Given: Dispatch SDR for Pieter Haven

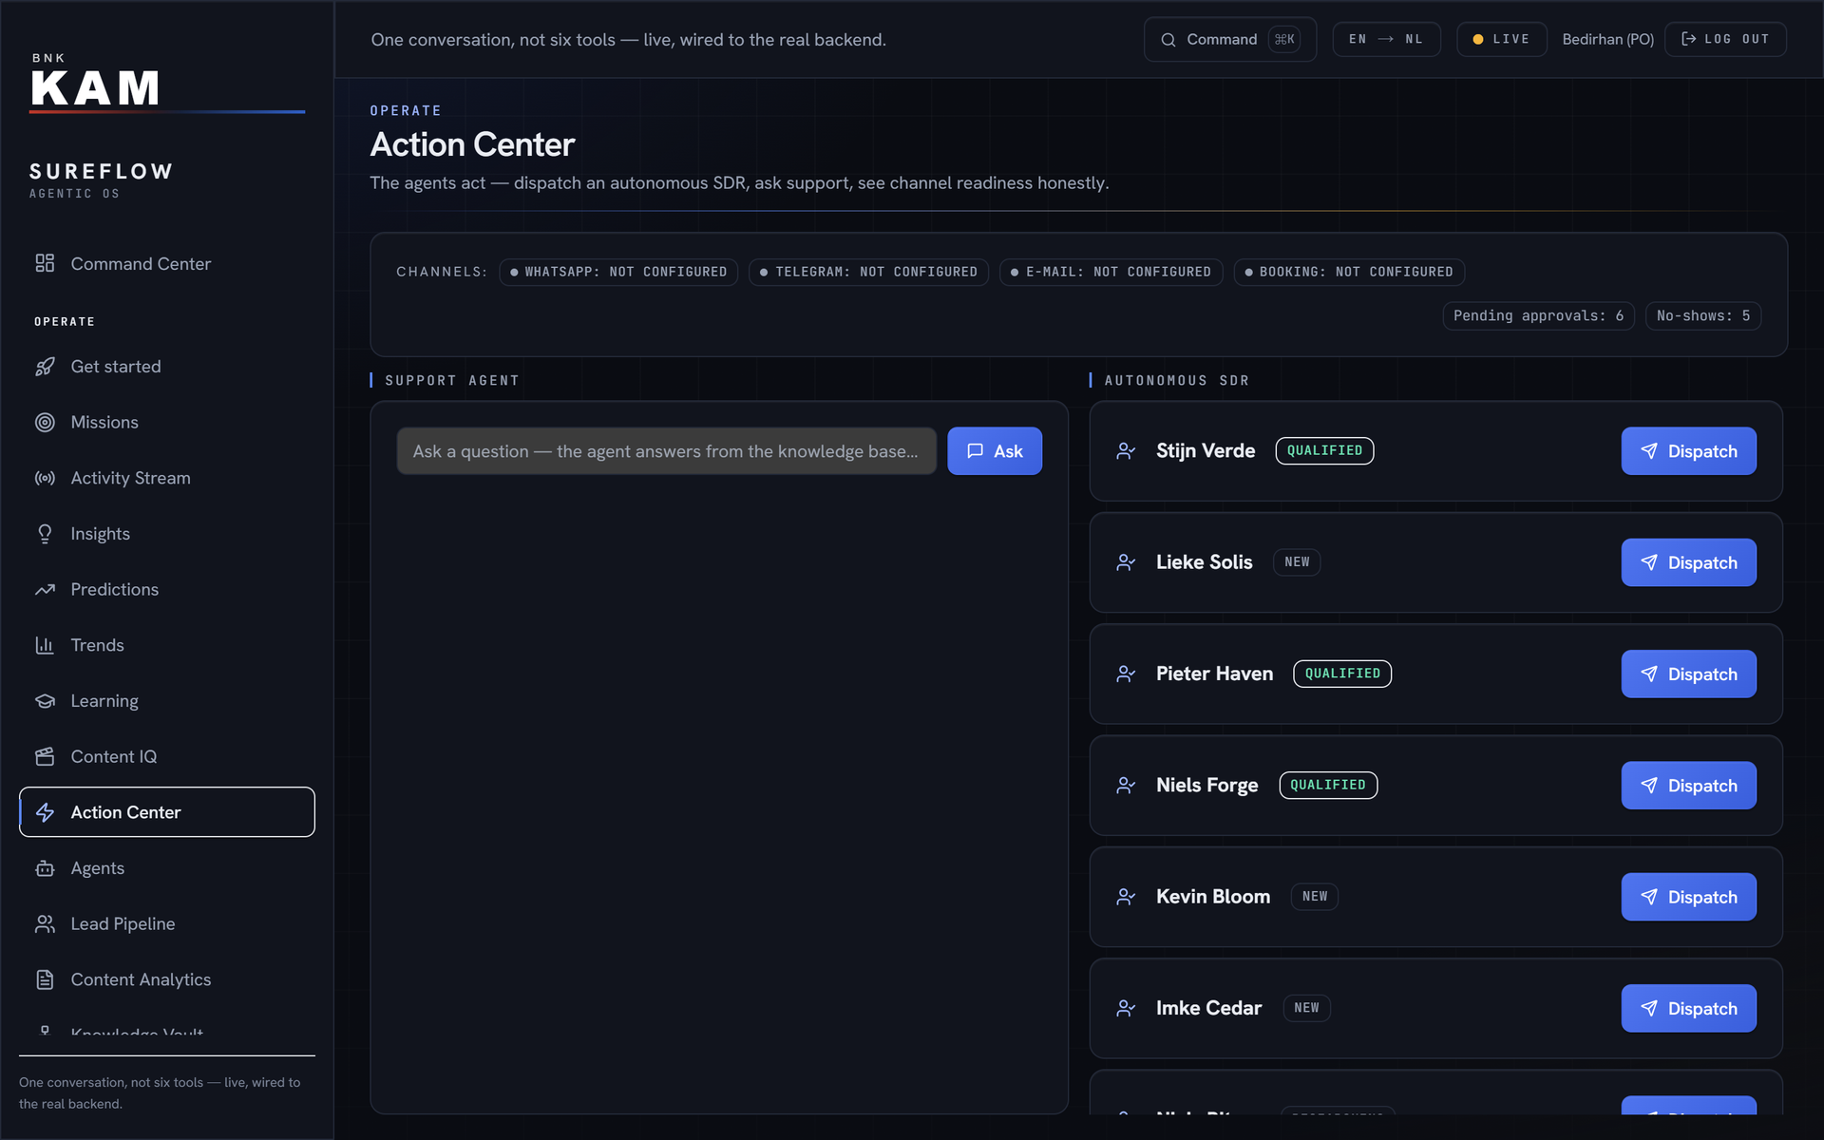Looking at the screenshot, I should coord(1688,674).
